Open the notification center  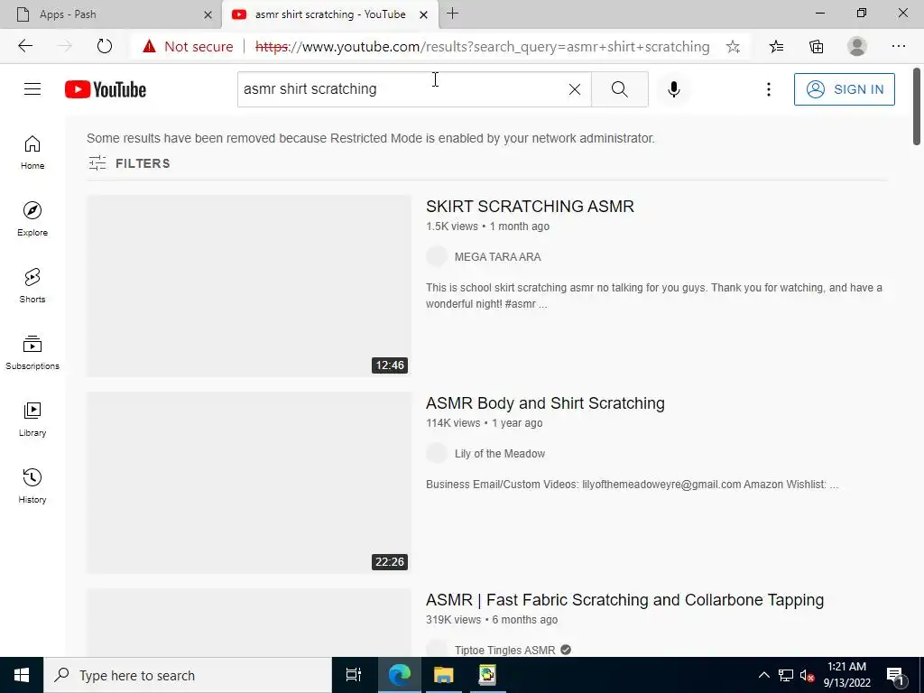coord(895,675)
